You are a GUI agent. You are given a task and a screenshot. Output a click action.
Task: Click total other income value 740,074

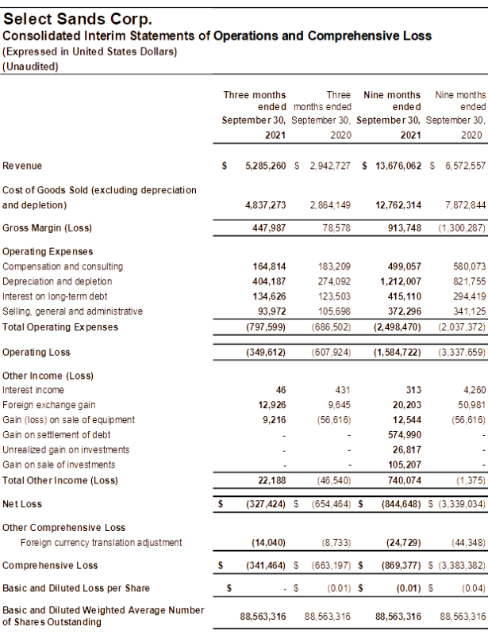tap(405, 481)
